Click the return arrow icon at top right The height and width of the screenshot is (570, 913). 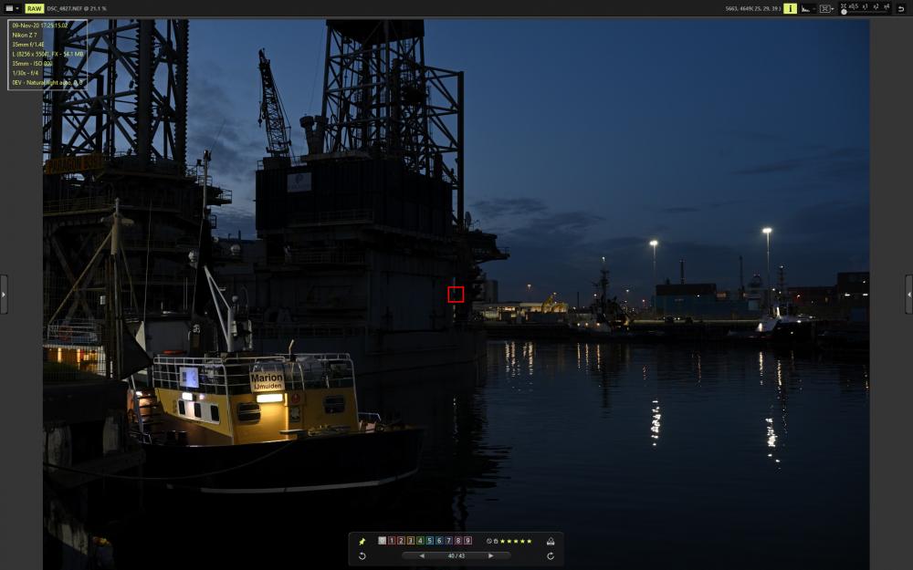tap(902, 9)
